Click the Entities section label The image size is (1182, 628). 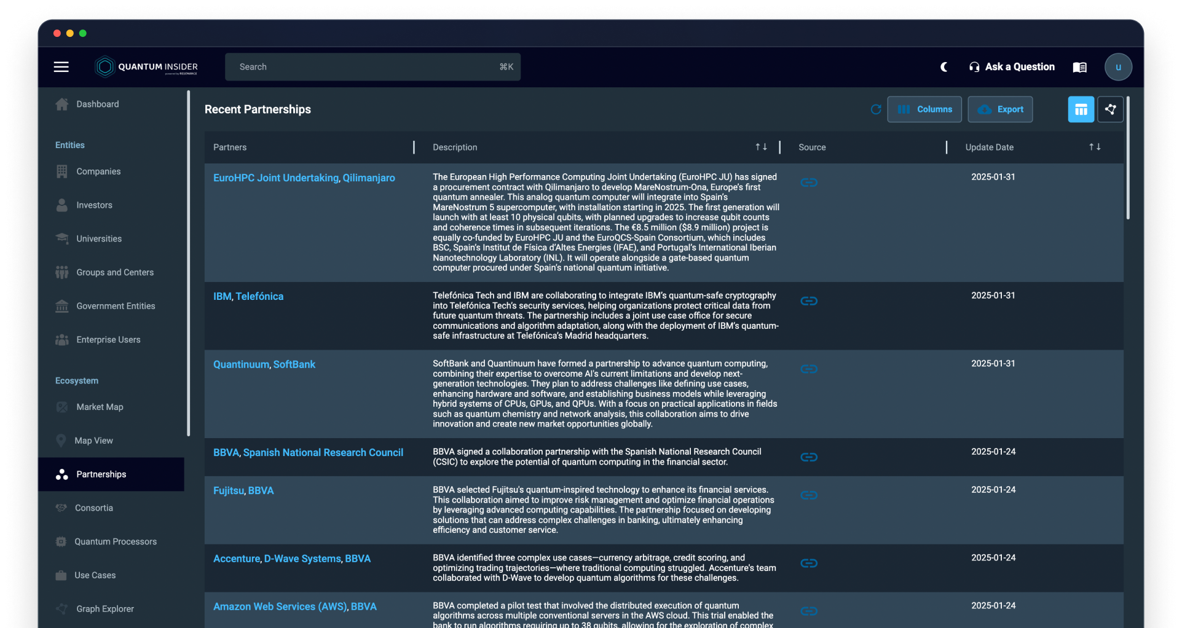click(70, 145)
